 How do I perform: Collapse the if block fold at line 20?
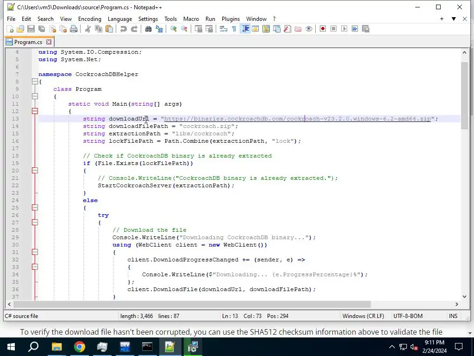click(x=35, y=171)
